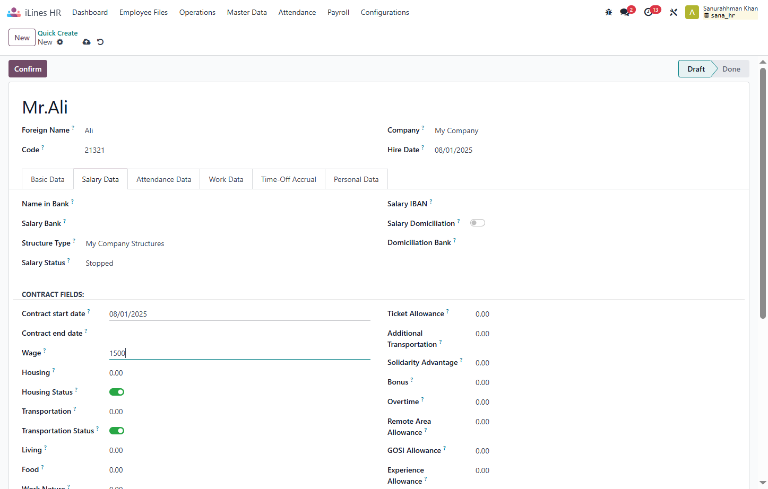Discard changes with the undo arrow icon
768x489 pixels.
pos(100,42)
